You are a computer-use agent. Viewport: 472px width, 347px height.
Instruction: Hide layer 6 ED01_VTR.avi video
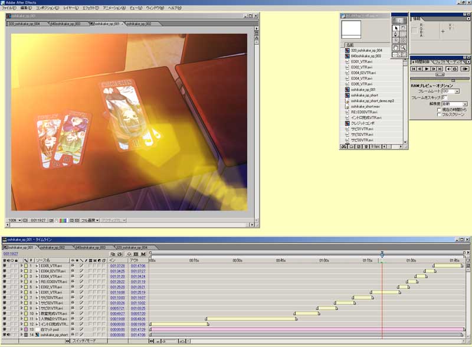4,293
